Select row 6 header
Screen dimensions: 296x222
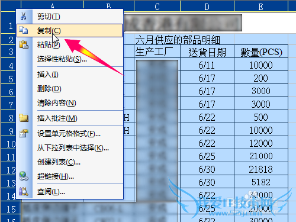(8, 91)
